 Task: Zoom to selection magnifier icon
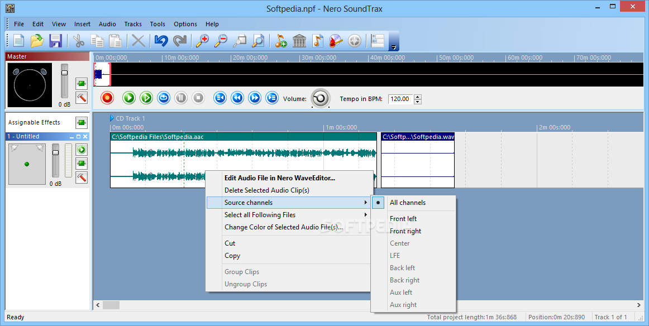point(240,41)
